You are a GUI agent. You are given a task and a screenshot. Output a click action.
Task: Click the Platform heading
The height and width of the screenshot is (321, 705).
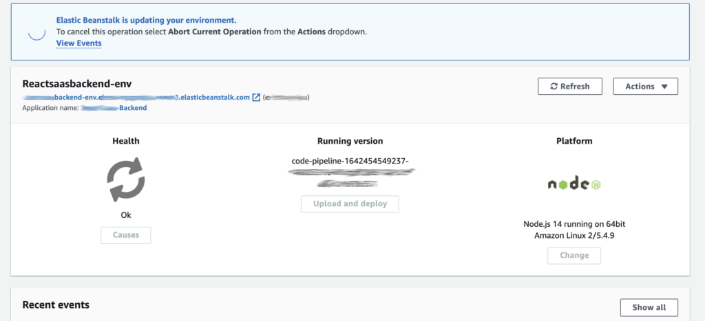[x=574, y=141]
